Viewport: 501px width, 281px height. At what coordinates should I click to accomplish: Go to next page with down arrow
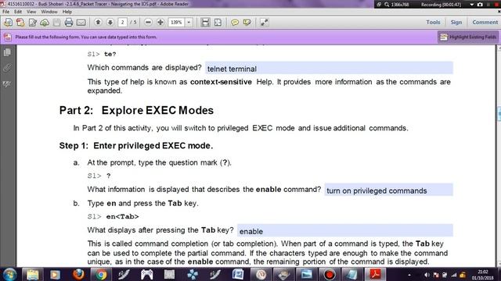pyautogui.click(x=110, y=22)
